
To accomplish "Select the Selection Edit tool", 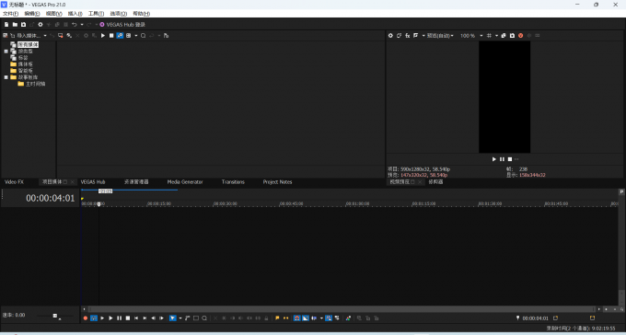I will [196, 318].
